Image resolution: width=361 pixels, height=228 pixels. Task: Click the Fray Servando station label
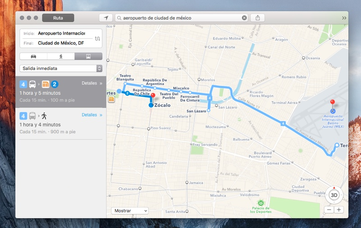205,144
